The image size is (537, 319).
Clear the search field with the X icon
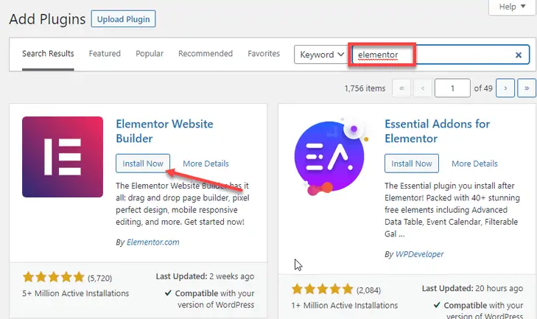tap(519, 55)
